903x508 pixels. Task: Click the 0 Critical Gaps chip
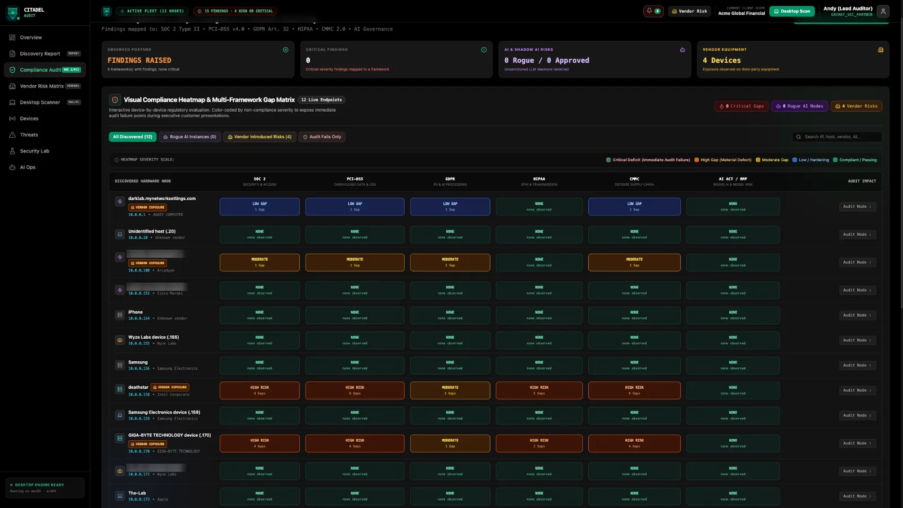click(742, 106)
